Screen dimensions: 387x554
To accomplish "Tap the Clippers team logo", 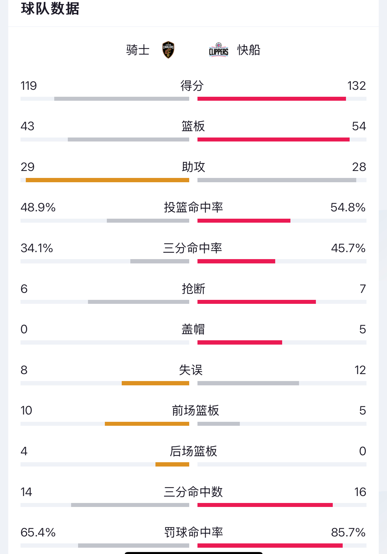I will pos(219,50).
